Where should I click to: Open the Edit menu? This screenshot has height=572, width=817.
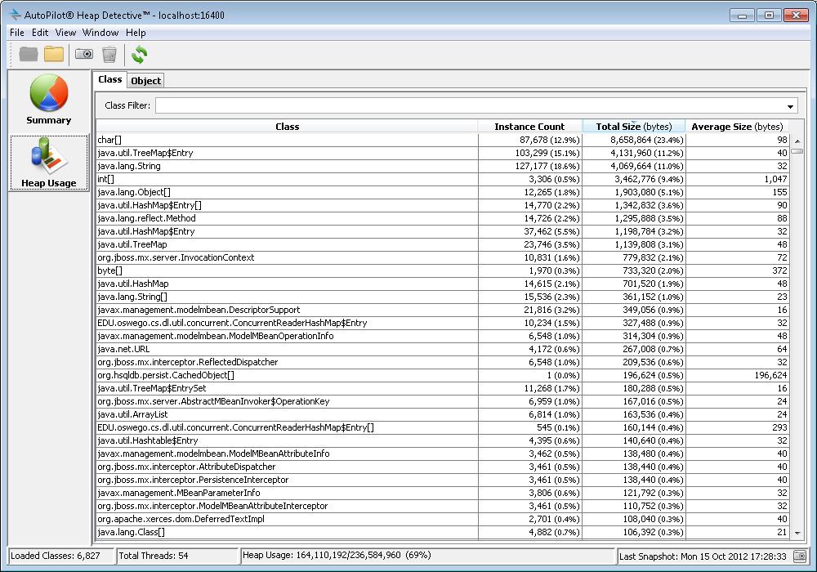40,33
